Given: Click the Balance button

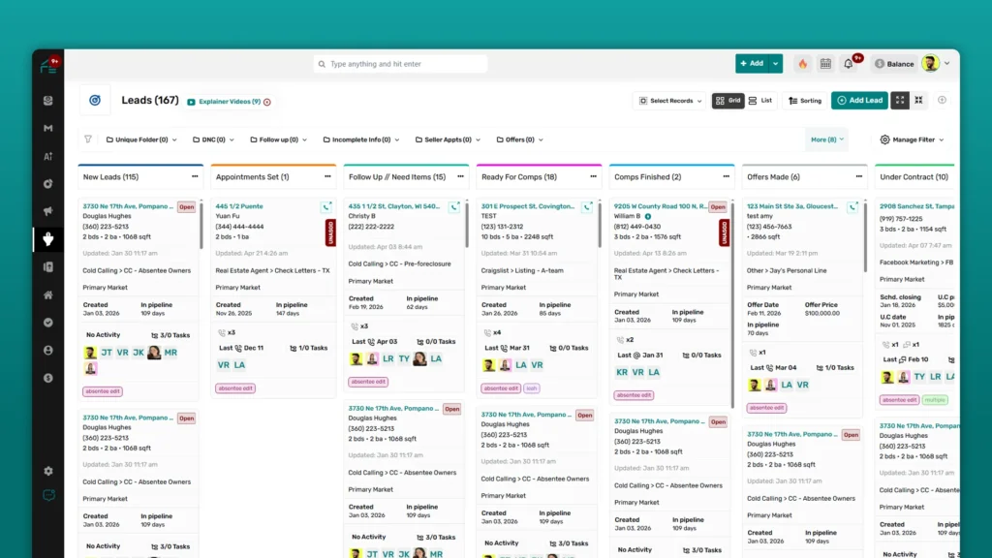Looking at the screenshot, I should (x=894, y=64).
